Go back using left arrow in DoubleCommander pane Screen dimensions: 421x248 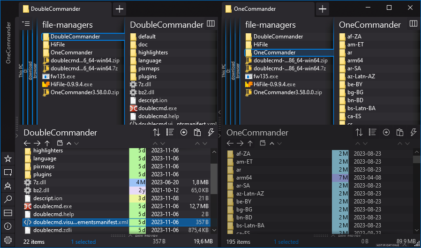(27, 143)
